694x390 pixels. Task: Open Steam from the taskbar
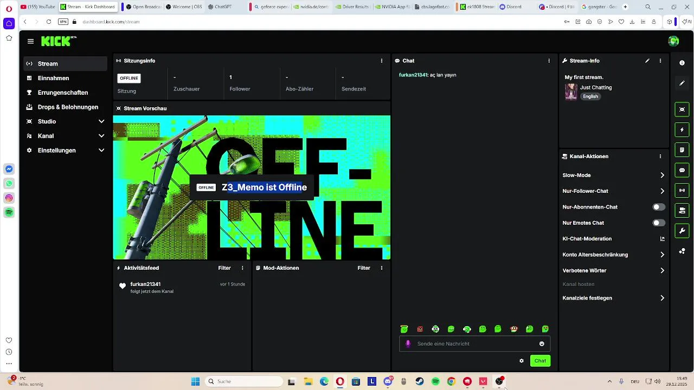point(420,381)
